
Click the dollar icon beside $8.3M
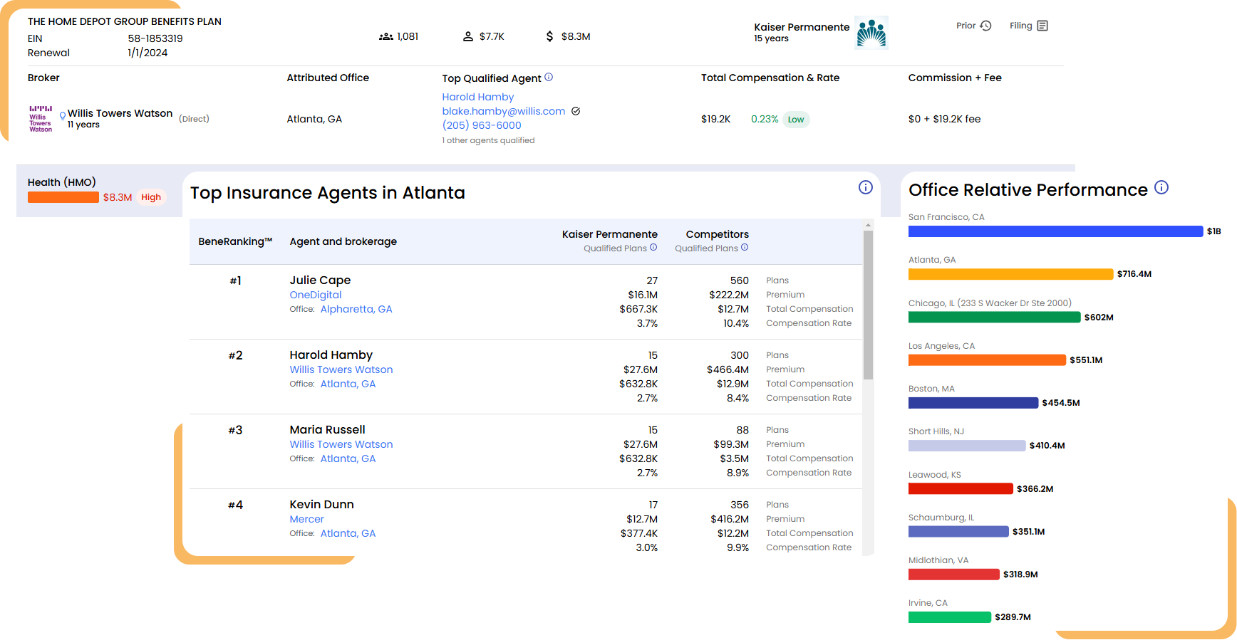[x=549, y=36]
